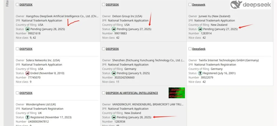This screenshot has height=126, width=277.
Task: Click status text Pending (January 28, 2025) for Hangzhou DeepSeek
Action: tap(48, 29)
